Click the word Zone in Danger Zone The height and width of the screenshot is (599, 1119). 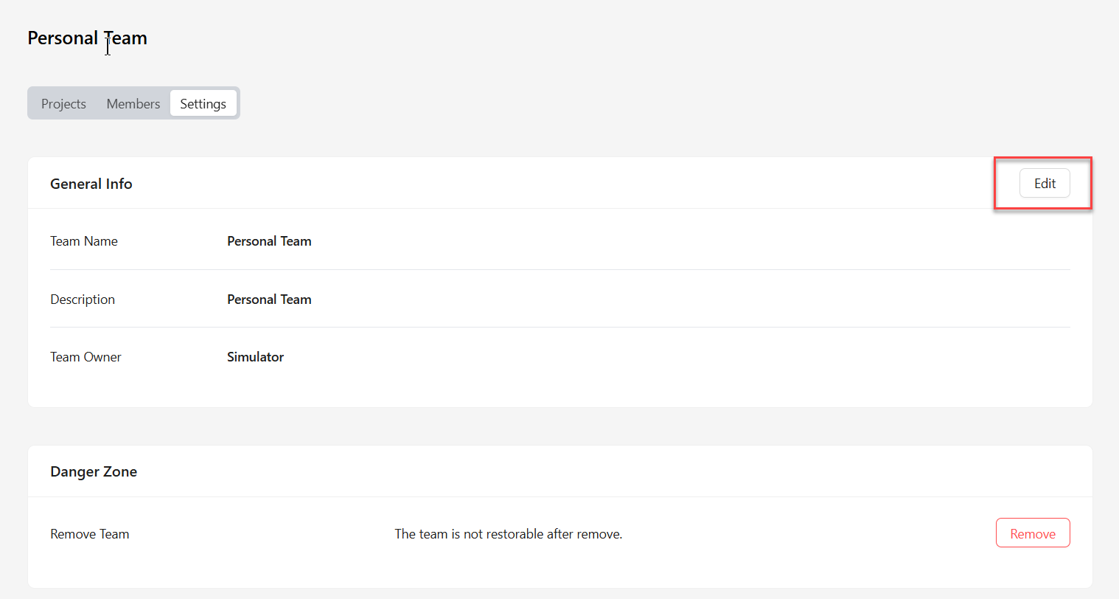tap(120, 471)
